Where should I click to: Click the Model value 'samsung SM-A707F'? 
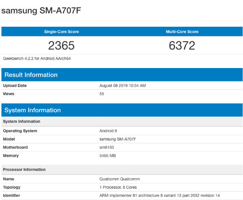coord(118,139)
